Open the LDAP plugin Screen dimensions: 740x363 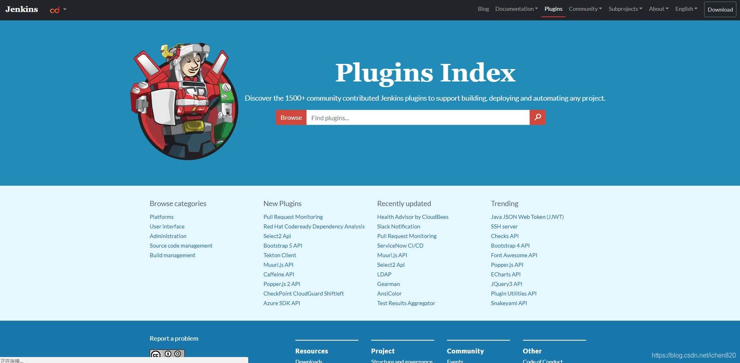pos(384,274)
